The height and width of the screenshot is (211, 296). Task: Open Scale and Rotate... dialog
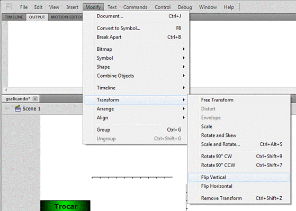[239, 144]
